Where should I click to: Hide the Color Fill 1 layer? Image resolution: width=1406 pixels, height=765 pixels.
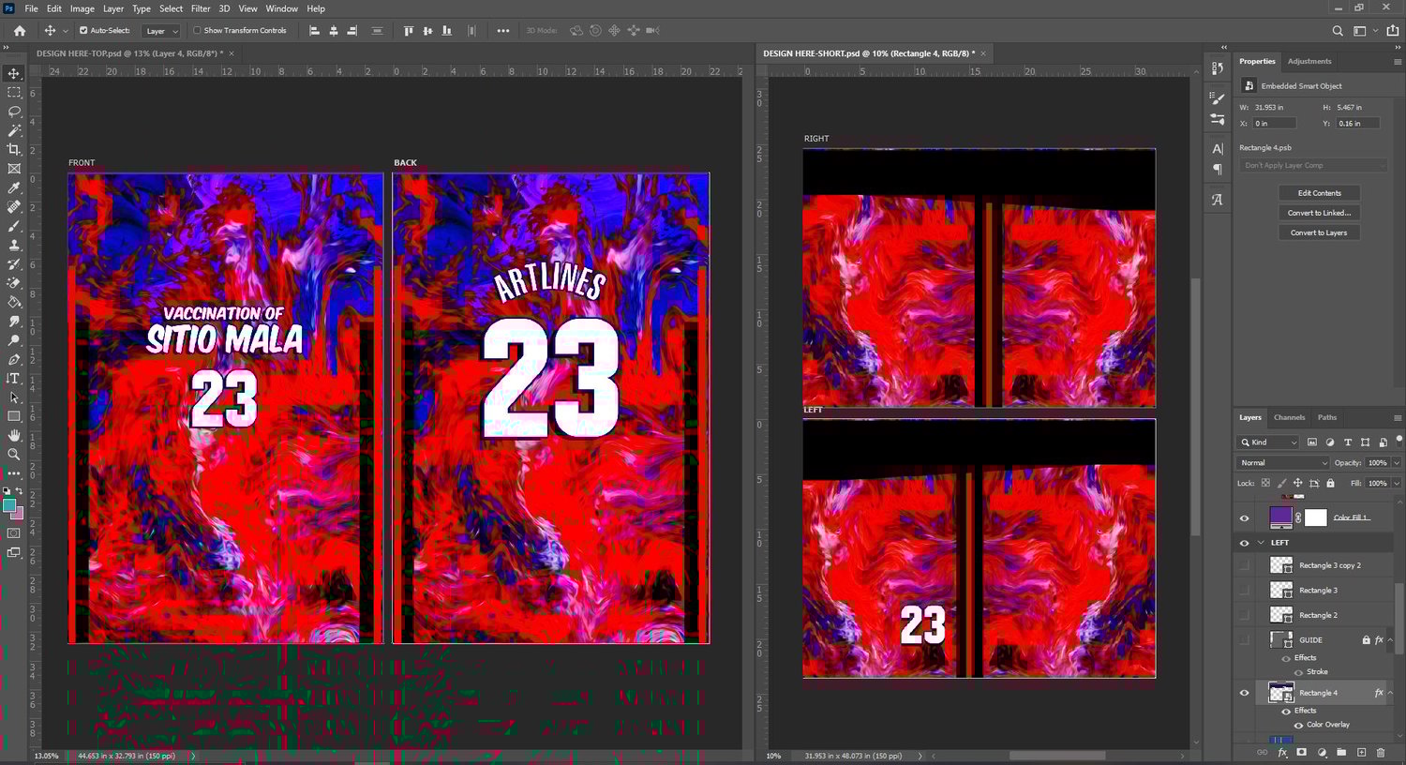1245,517
